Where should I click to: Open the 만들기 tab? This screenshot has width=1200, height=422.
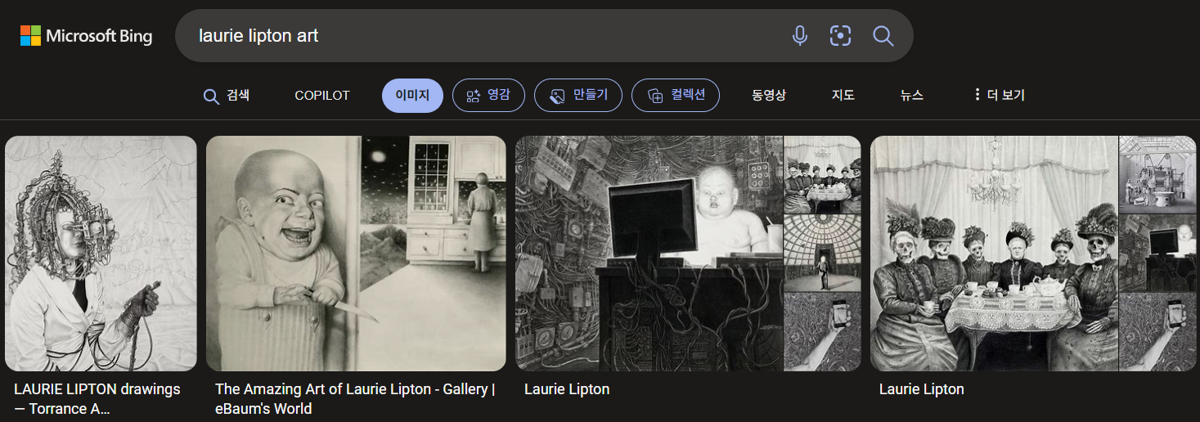click(x=578, y=96)
